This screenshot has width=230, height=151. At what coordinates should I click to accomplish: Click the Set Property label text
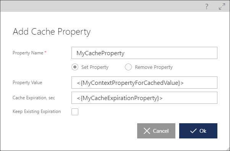[x=95, y=67]
